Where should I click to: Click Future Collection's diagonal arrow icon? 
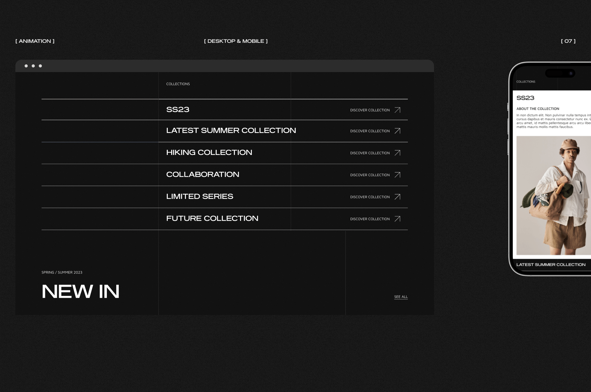[x=397, y=219]
